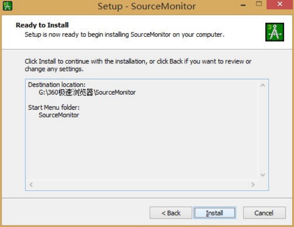Click the summary box scroll-right arrow
The image size is (294, 227).
[253, 185]
